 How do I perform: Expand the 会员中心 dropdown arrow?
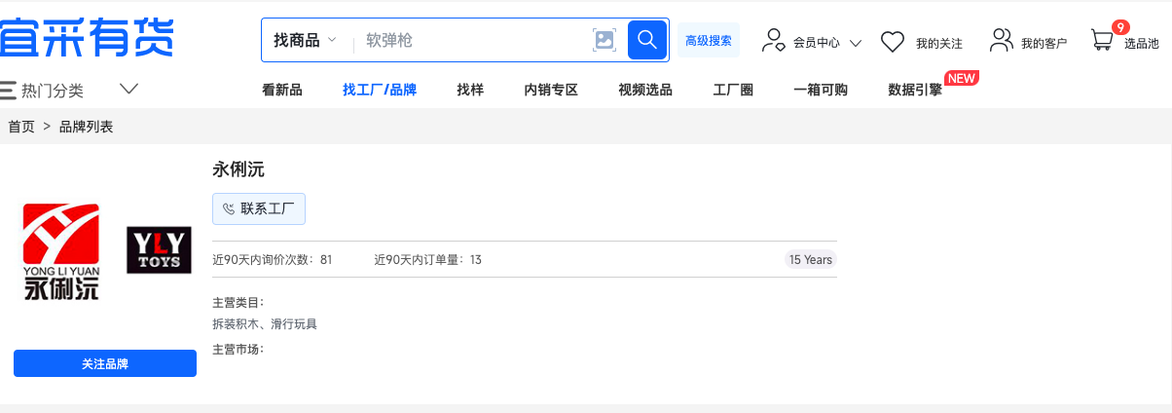(856, 44)
